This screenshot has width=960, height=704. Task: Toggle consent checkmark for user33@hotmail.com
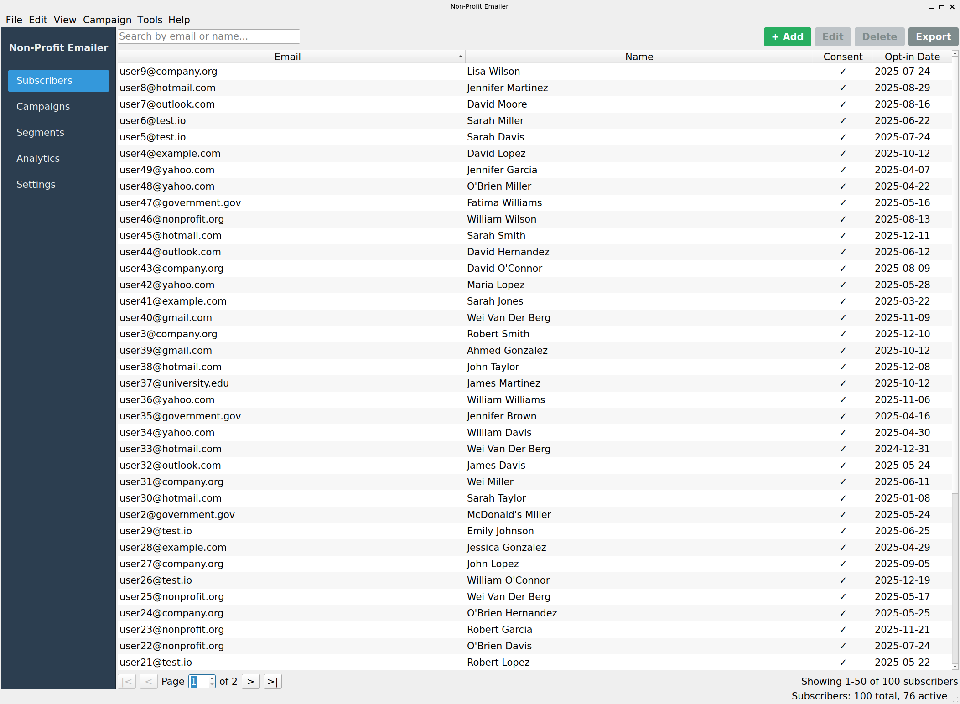(x=842, y=449)
